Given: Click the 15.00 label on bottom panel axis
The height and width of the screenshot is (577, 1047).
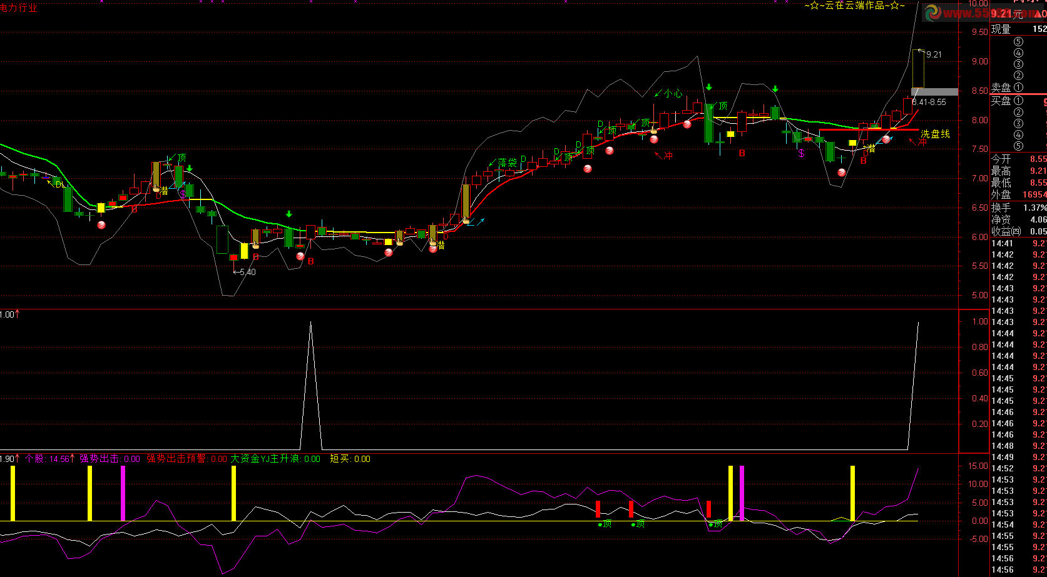Looking at the screenshot, I should [978, 466].
